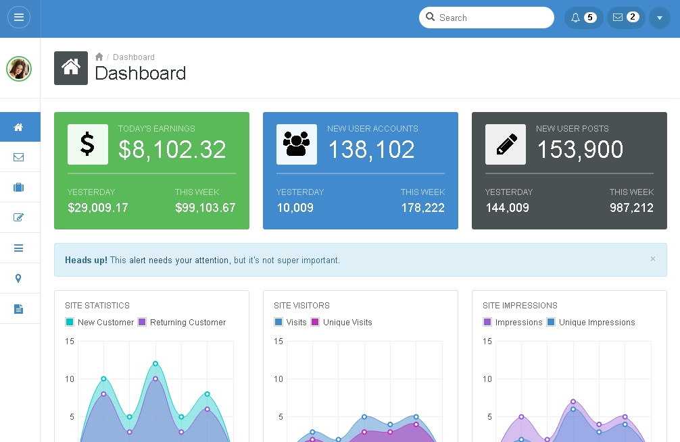Select the edit pencil icon in sidebar
The image size is (680, 442).
19,217
